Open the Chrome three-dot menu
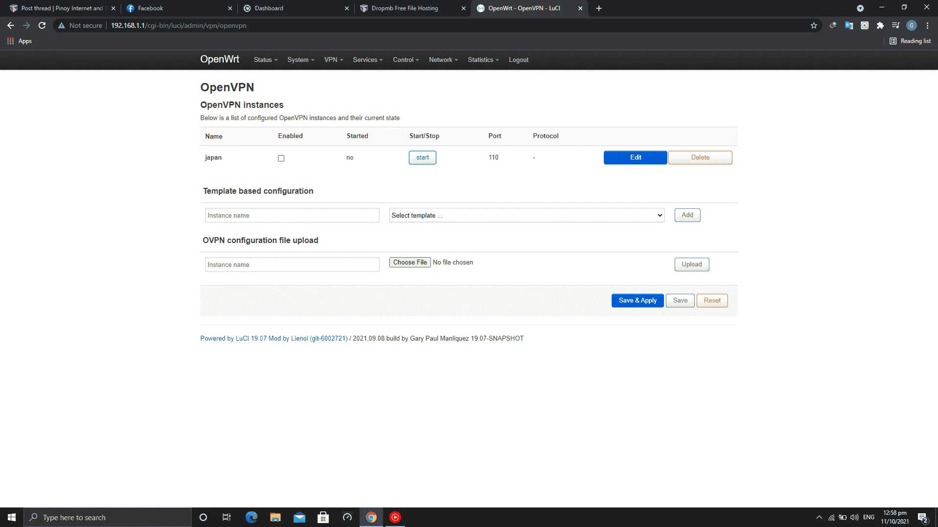The width and height of the screenshot is (938, 527). [x=927, y=25]
